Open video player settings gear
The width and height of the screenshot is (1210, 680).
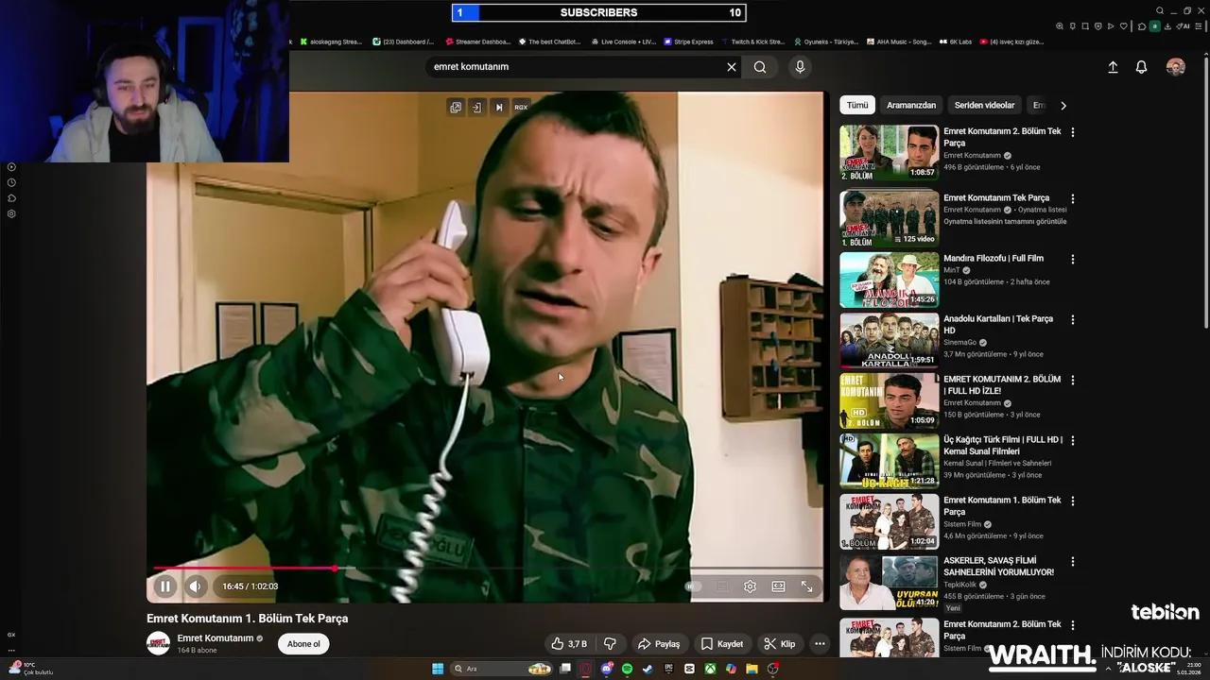click(750, 586)
